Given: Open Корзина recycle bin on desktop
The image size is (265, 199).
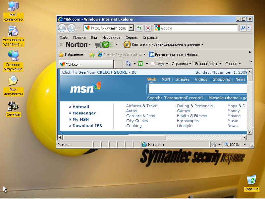Looking at the screenshot, I should [x=251, y=183].
